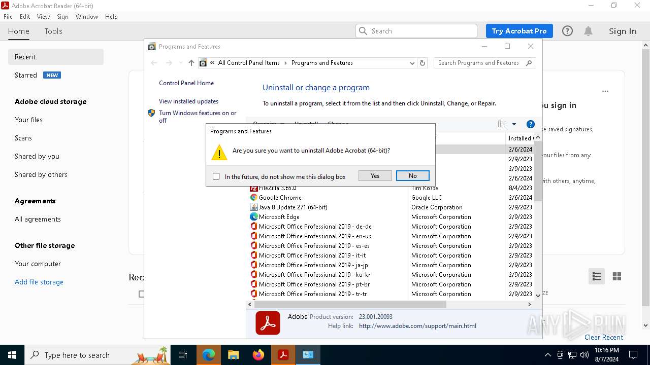Switch Acrobat recent files to grid view
Viewport: 650px width, 365px height.
(617, 276)
